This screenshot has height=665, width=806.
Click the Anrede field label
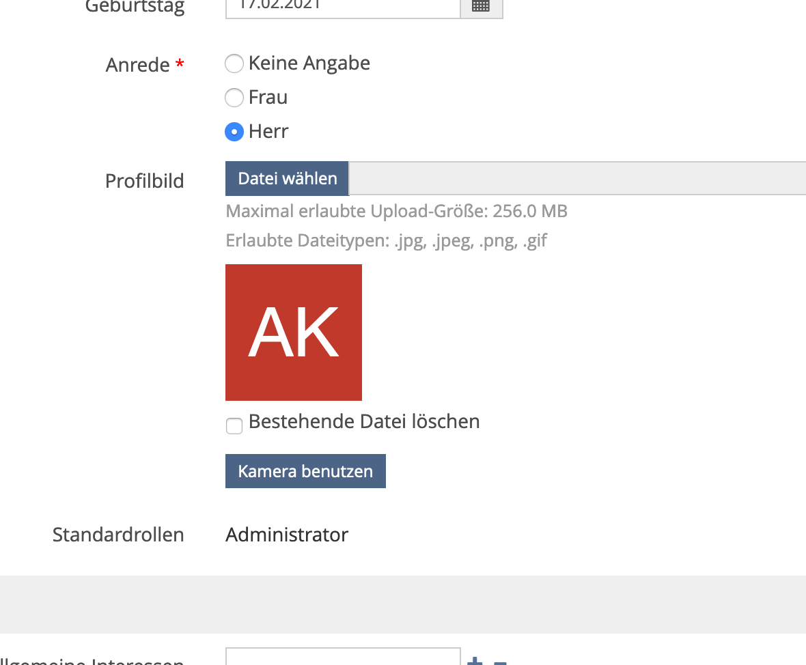point(138,65)
